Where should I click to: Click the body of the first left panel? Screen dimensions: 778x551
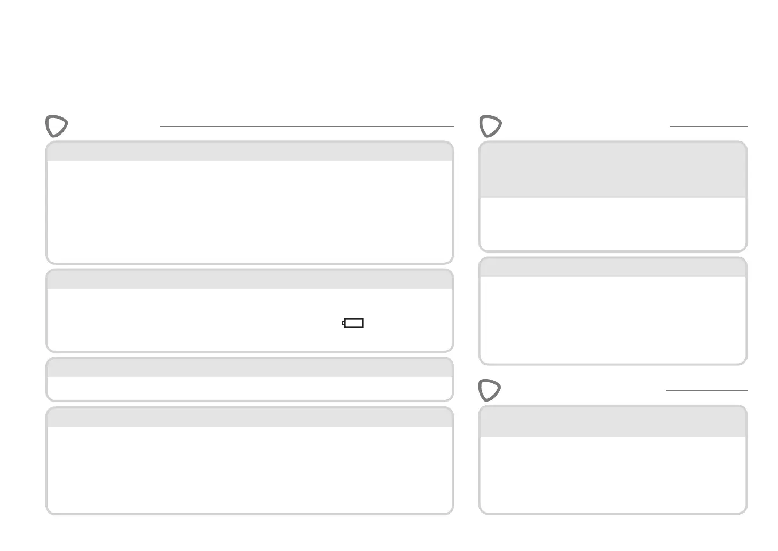249,211
